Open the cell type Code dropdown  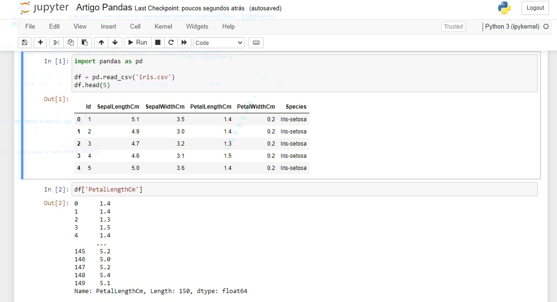pos(219,43)
